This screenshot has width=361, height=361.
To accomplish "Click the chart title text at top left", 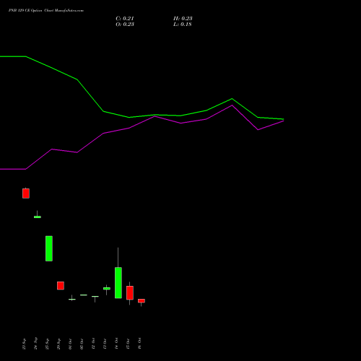I will point(46,11).
